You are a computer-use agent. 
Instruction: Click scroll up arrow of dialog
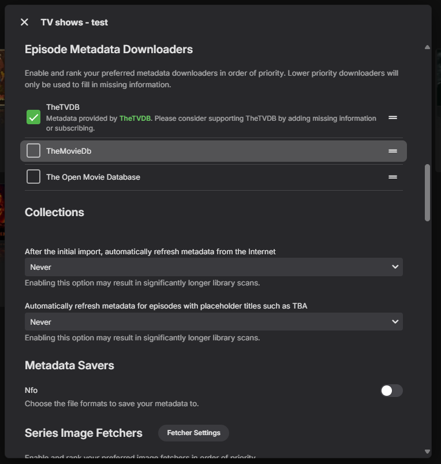(427, 47)
